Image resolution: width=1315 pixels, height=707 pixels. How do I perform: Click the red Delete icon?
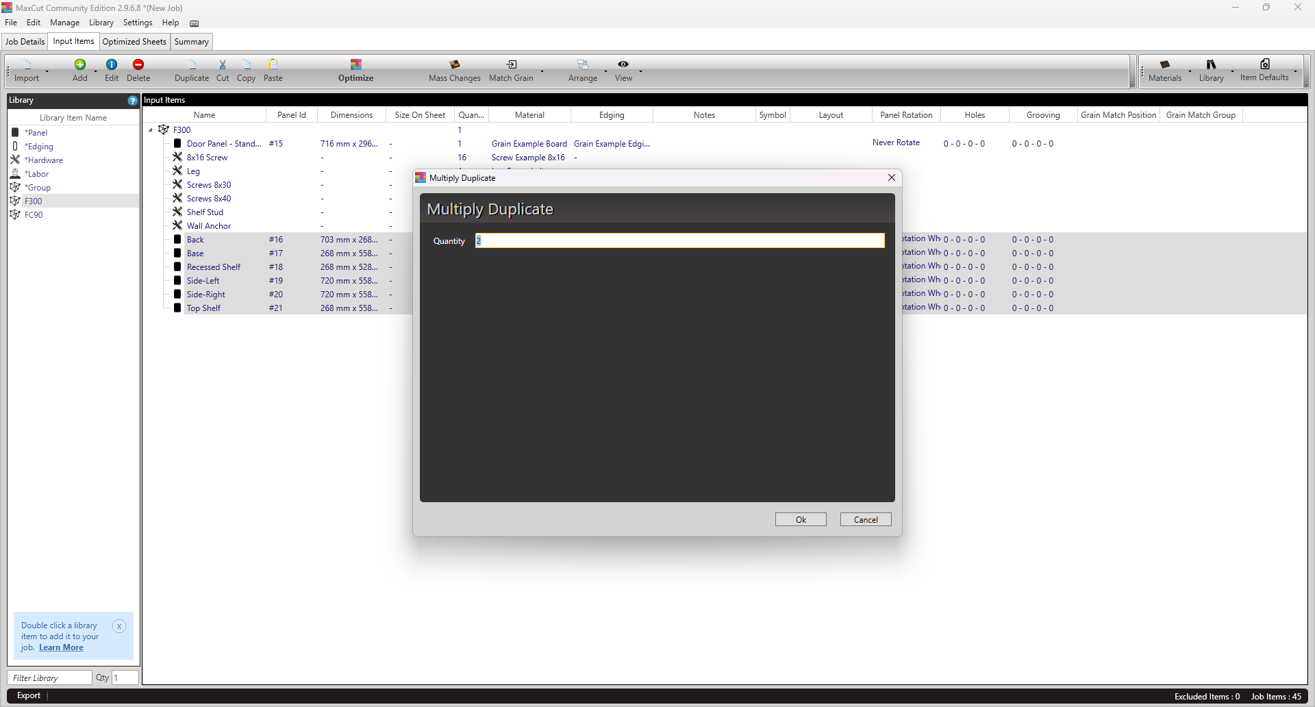tap(138, 64)
